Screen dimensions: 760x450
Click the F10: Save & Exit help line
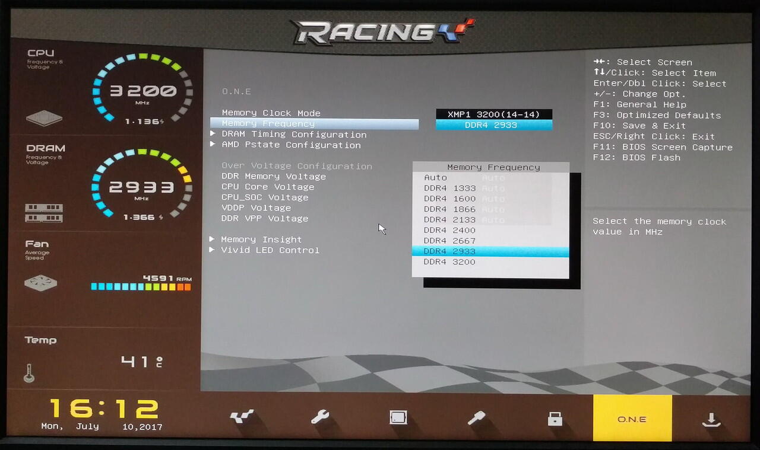tap(639, 126)
